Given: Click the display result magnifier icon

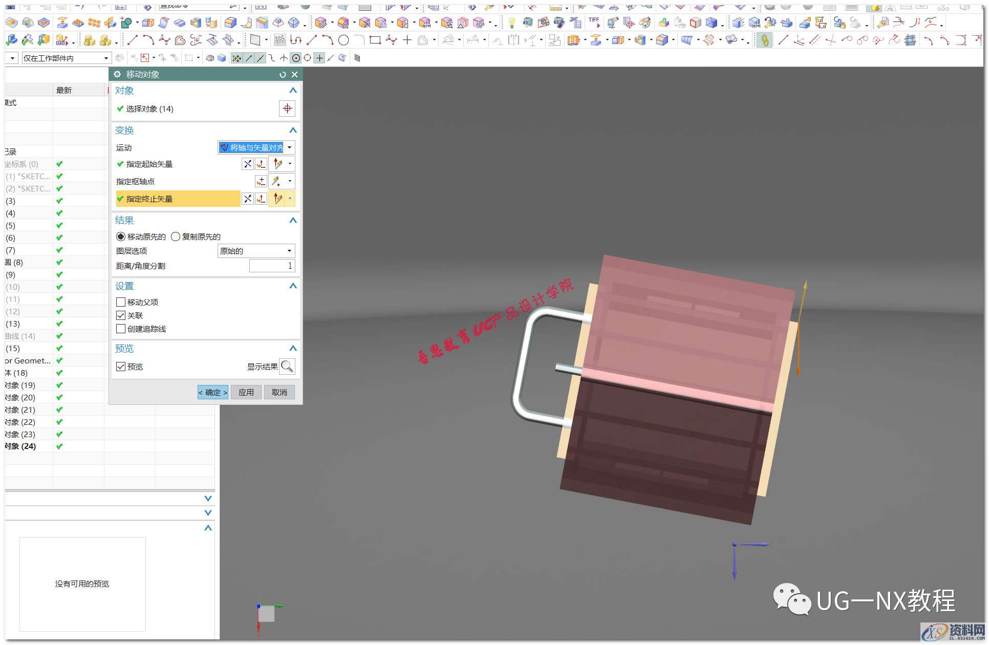Looking at the screenshot, I should point(287,367).
